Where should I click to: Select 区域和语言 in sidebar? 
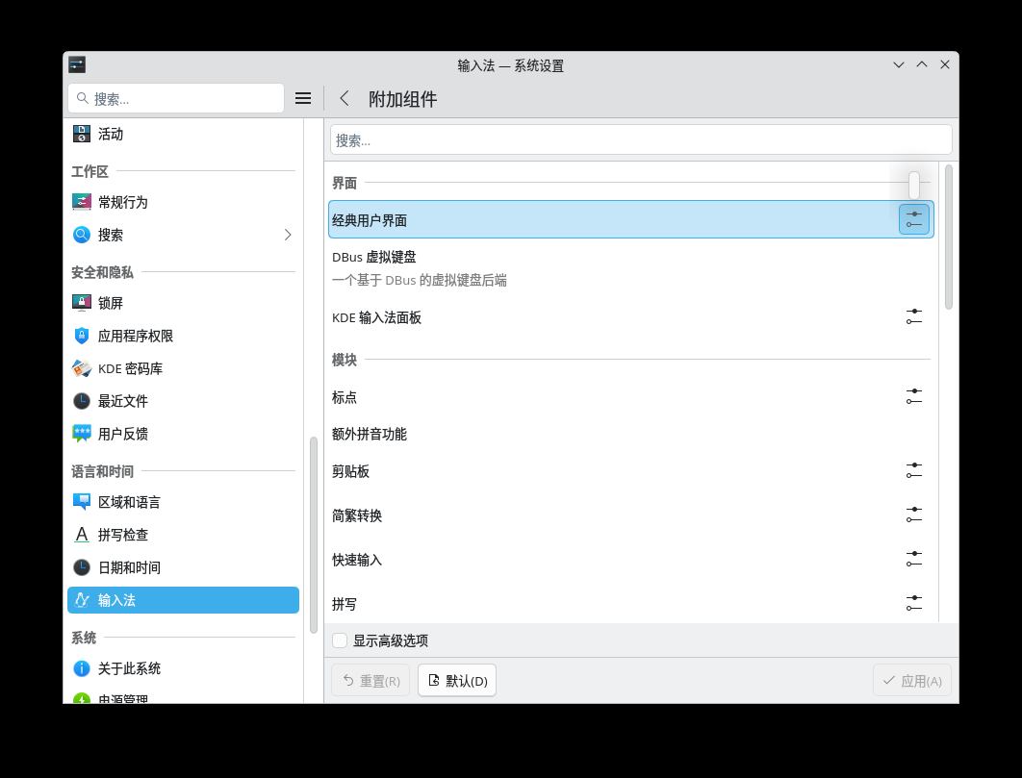[x=129, y=502]
